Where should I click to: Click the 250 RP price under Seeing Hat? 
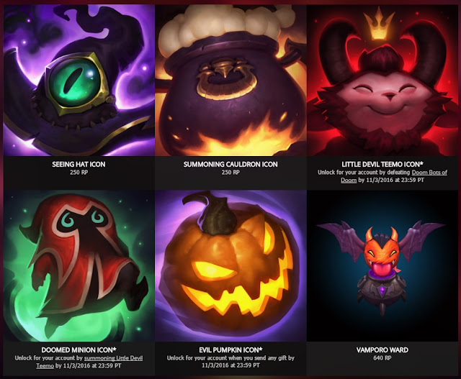point(79,173)
